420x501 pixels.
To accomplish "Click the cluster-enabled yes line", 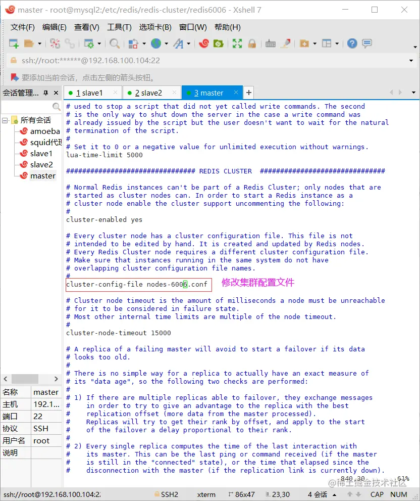I will tap(104, 220).
